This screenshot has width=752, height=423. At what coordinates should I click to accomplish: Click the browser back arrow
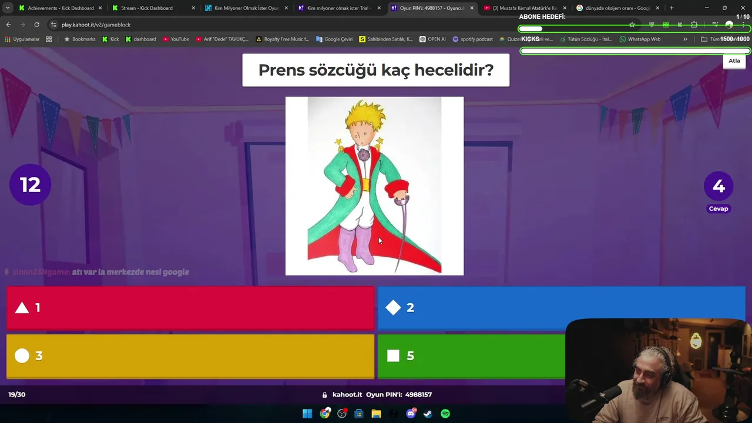8,25
